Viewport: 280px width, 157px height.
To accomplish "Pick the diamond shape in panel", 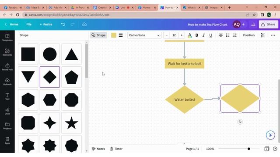I will [x=50, y=77].
